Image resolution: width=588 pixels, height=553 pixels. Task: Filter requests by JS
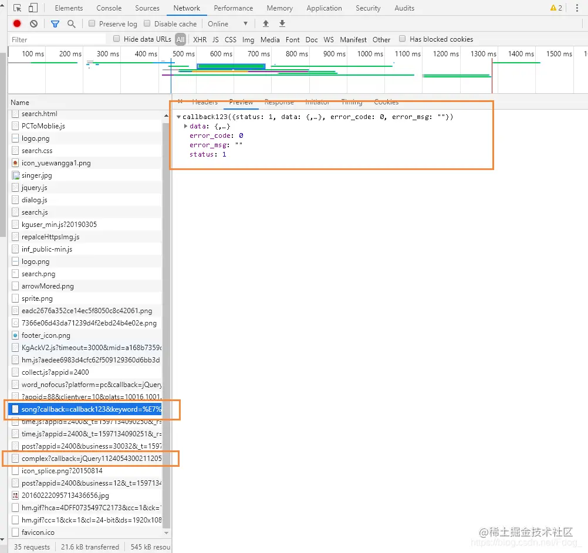[x=215, y=39]
